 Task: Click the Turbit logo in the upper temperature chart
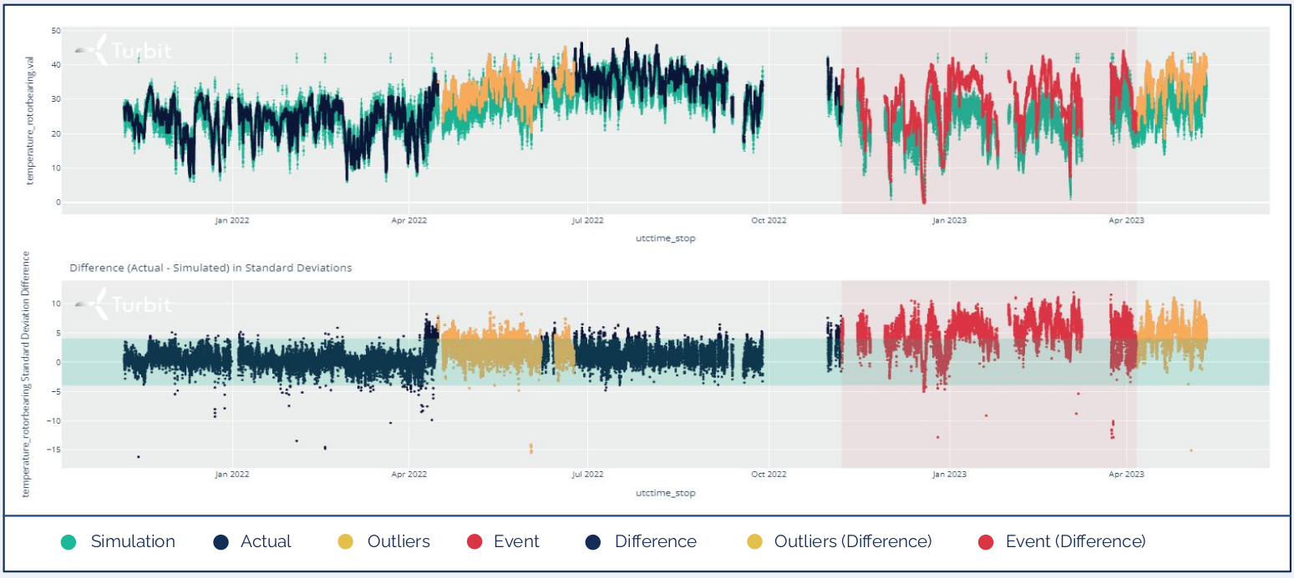click(x=124, y=50)
